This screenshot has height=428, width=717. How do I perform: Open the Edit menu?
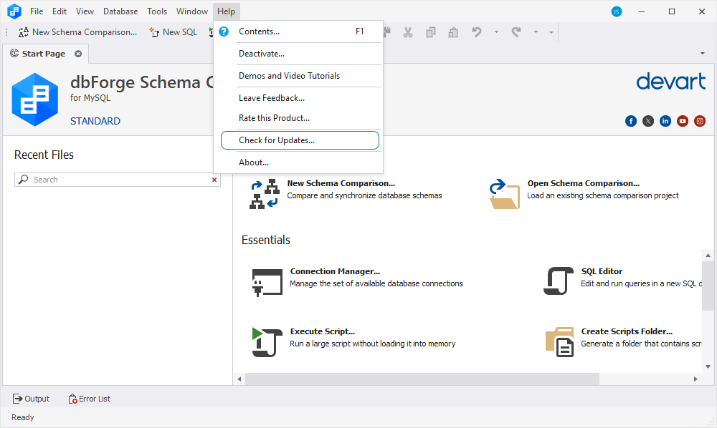59,11
